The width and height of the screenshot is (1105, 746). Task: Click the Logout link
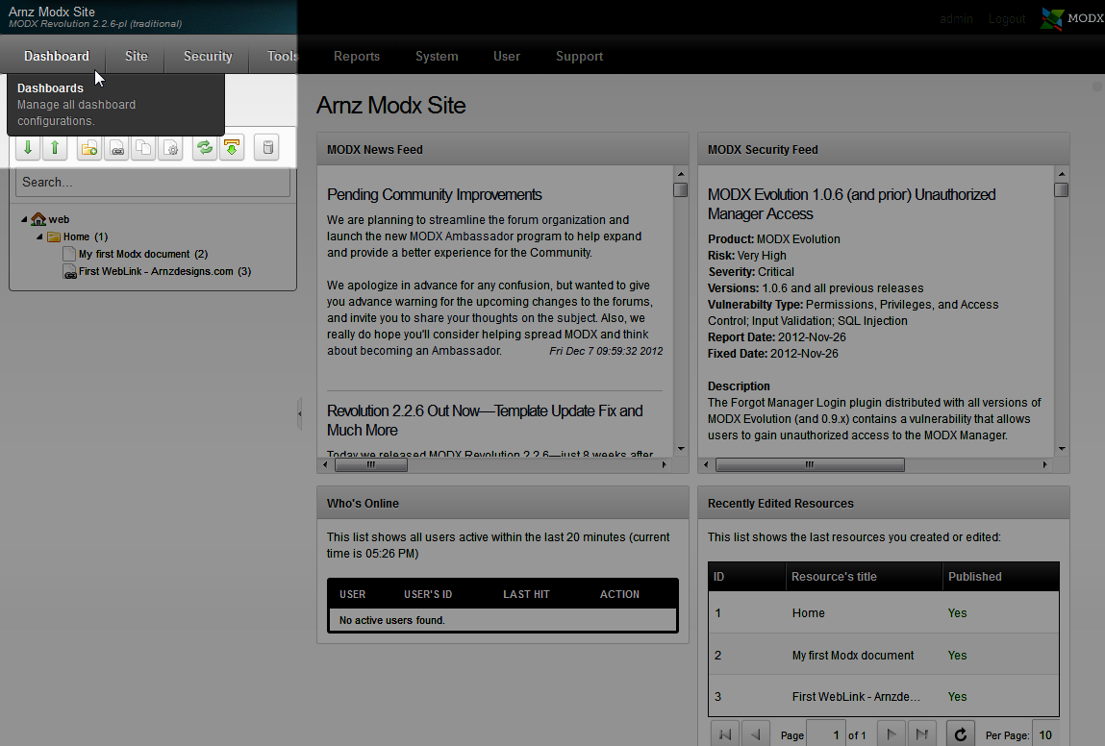1007,19
